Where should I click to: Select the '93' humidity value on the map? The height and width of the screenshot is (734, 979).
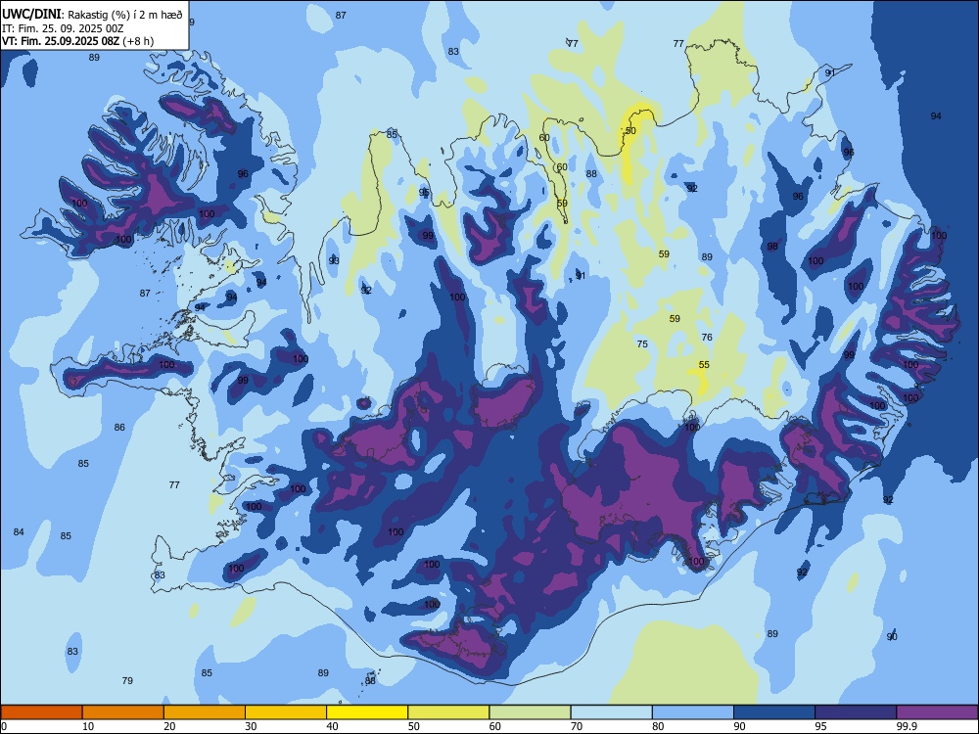pyautogui.click(x=334, y=261)
